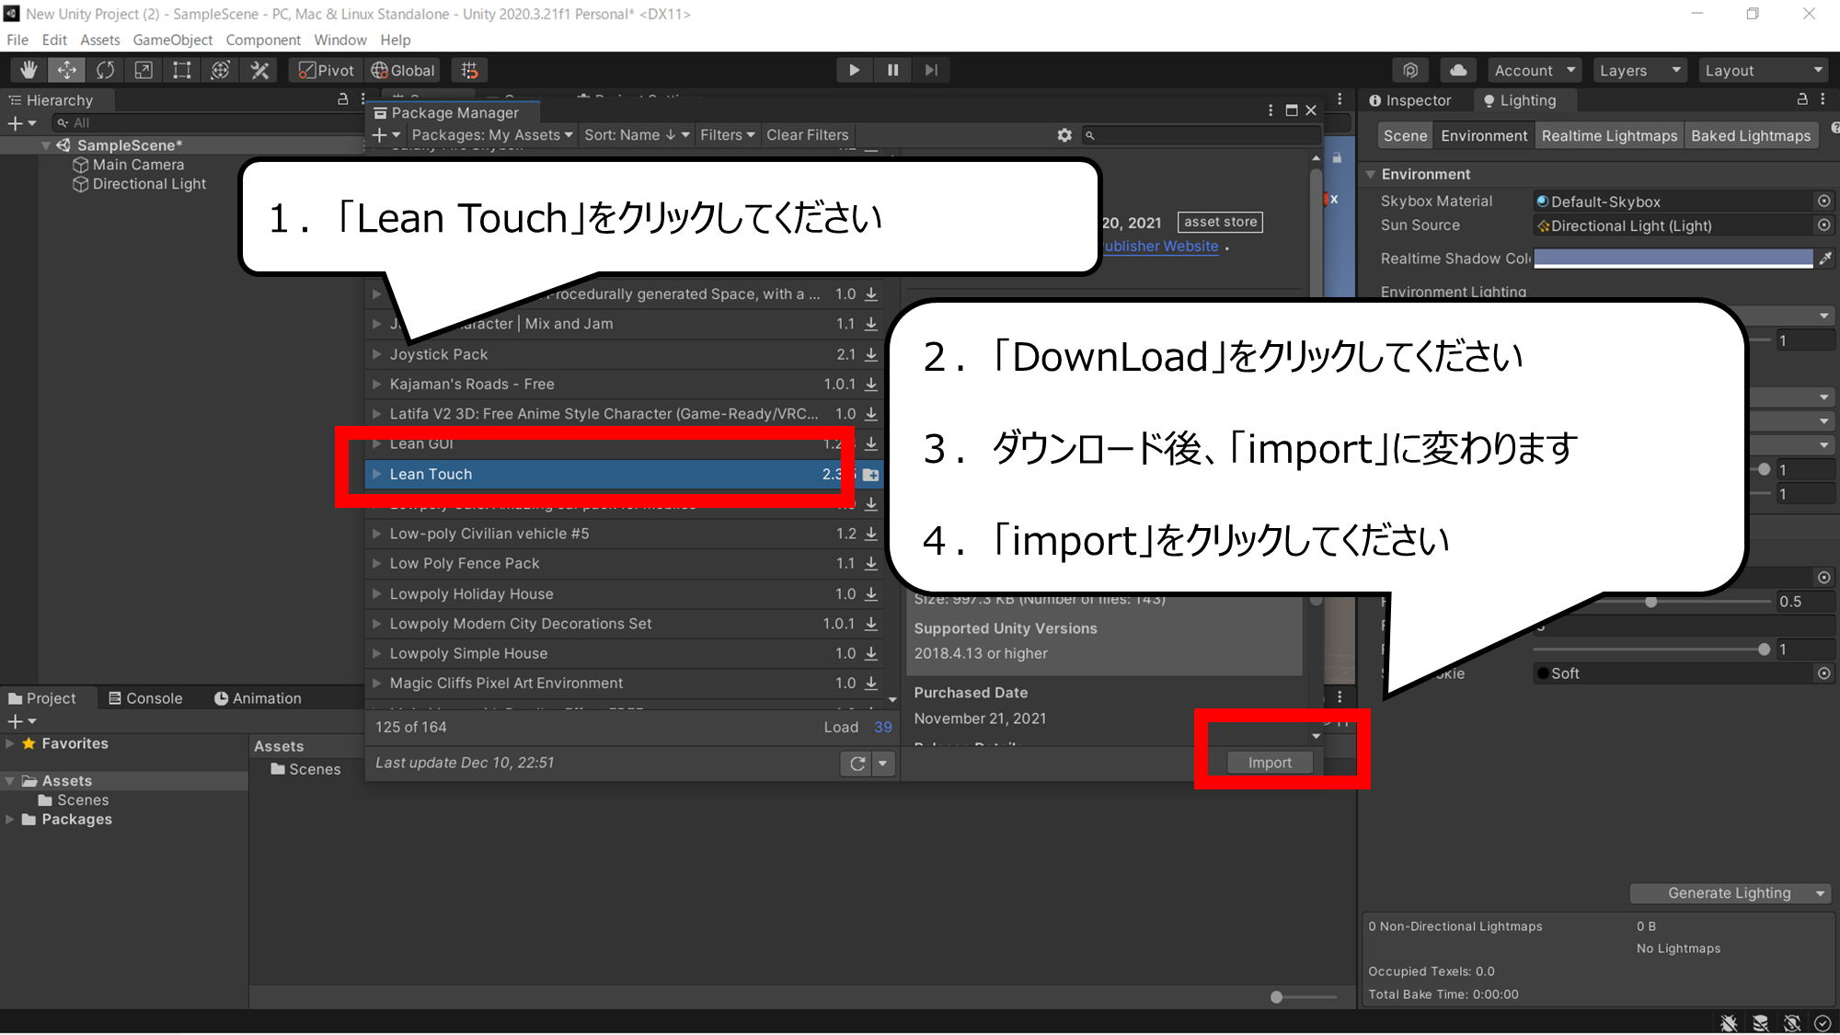
Task: Open the Layers dropdown
Action: pyautogui.click(x=1639, y=70)
